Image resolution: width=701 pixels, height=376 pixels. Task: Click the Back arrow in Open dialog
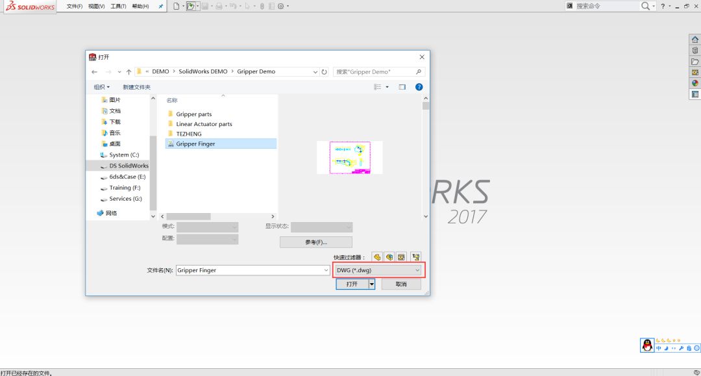click(94, 72)
